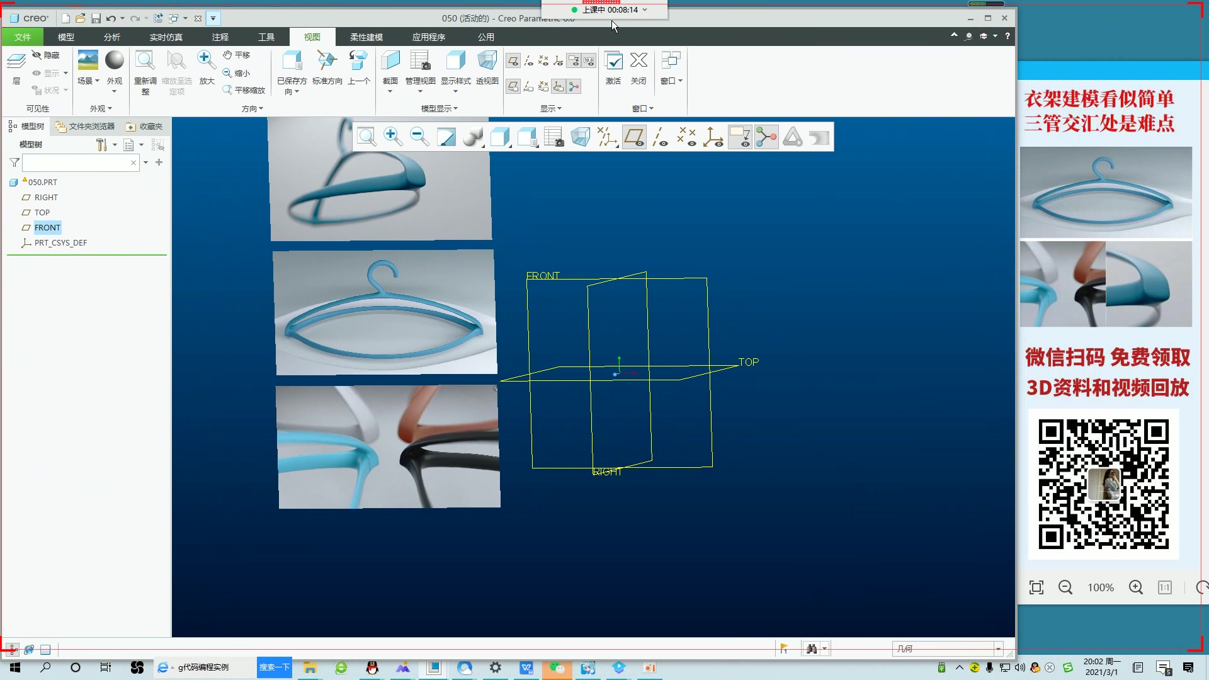Click the Refit (重新调整) icon in ribbon
The image size is (1209, 680).
point(145,61)
